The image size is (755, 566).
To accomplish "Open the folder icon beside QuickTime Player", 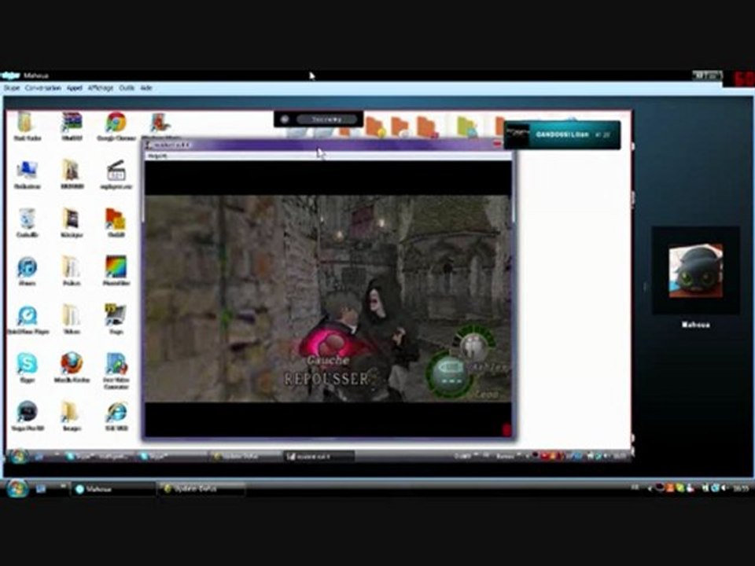I will point(72,320).
